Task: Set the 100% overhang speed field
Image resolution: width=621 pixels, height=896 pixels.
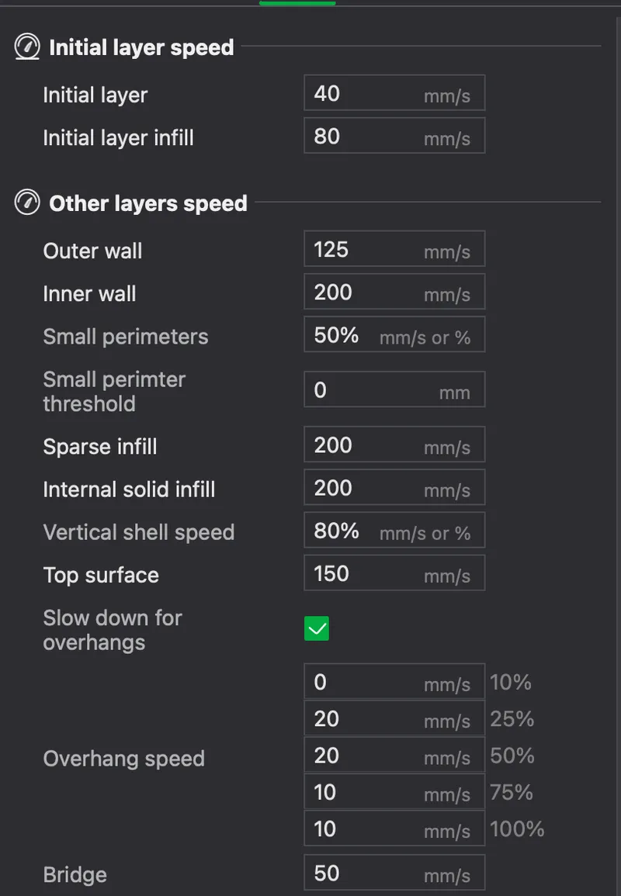Action: click(394, 828)
